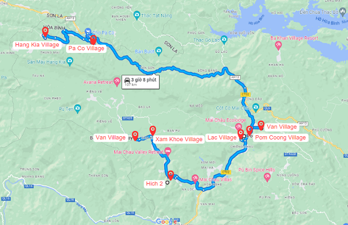
Task: Select the Xam Khoe Village red pin
Action: click(153, 130)
